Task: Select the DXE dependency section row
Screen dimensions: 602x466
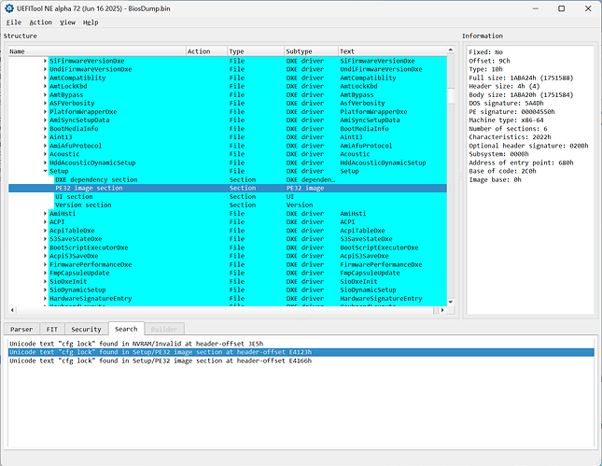Action: click(228, 179)
